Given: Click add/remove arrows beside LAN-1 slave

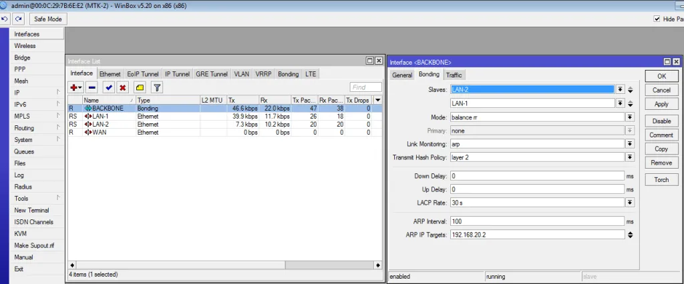Looking at the screenshot, I should 631,104.
